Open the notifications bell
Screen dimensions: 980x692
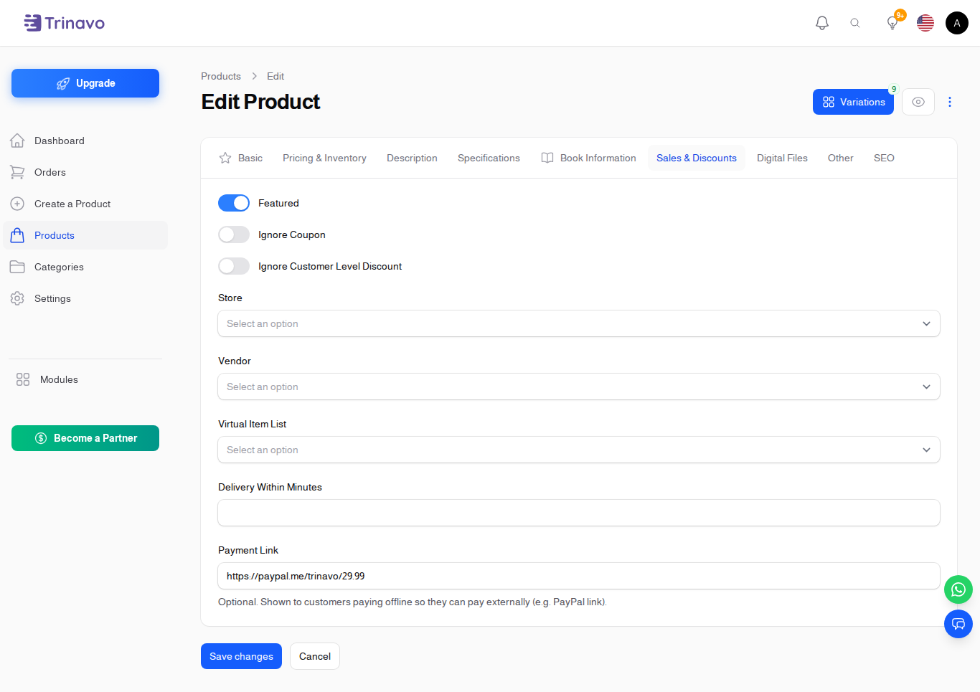[822, 23]
